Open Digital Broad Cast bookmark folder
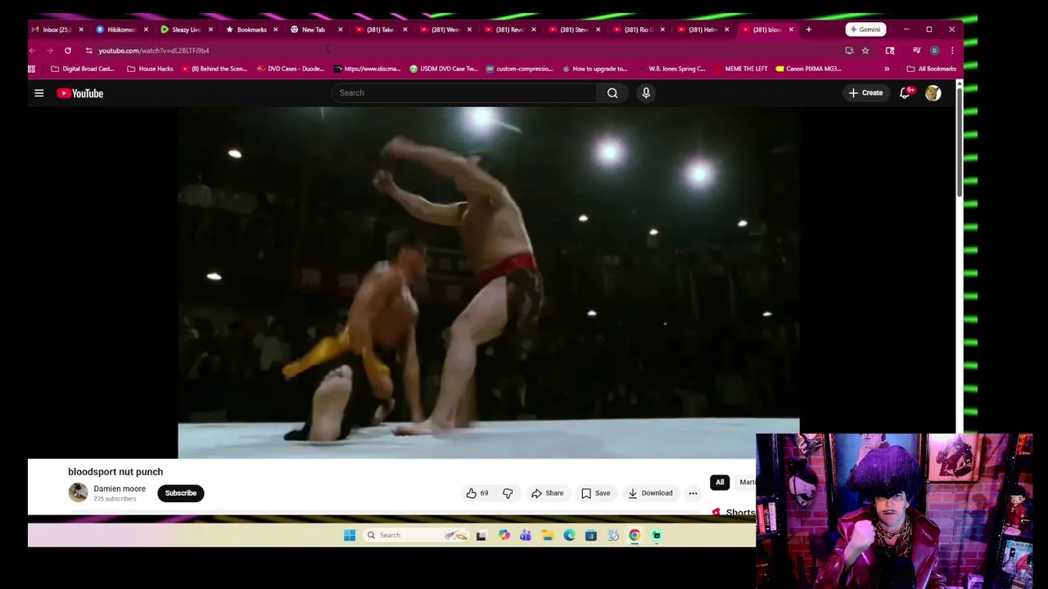1048x589 pixels. [83, 69]
